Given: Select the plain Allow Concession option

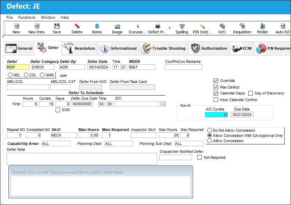Looking at the screenshot, I should (x=209, y=141).
